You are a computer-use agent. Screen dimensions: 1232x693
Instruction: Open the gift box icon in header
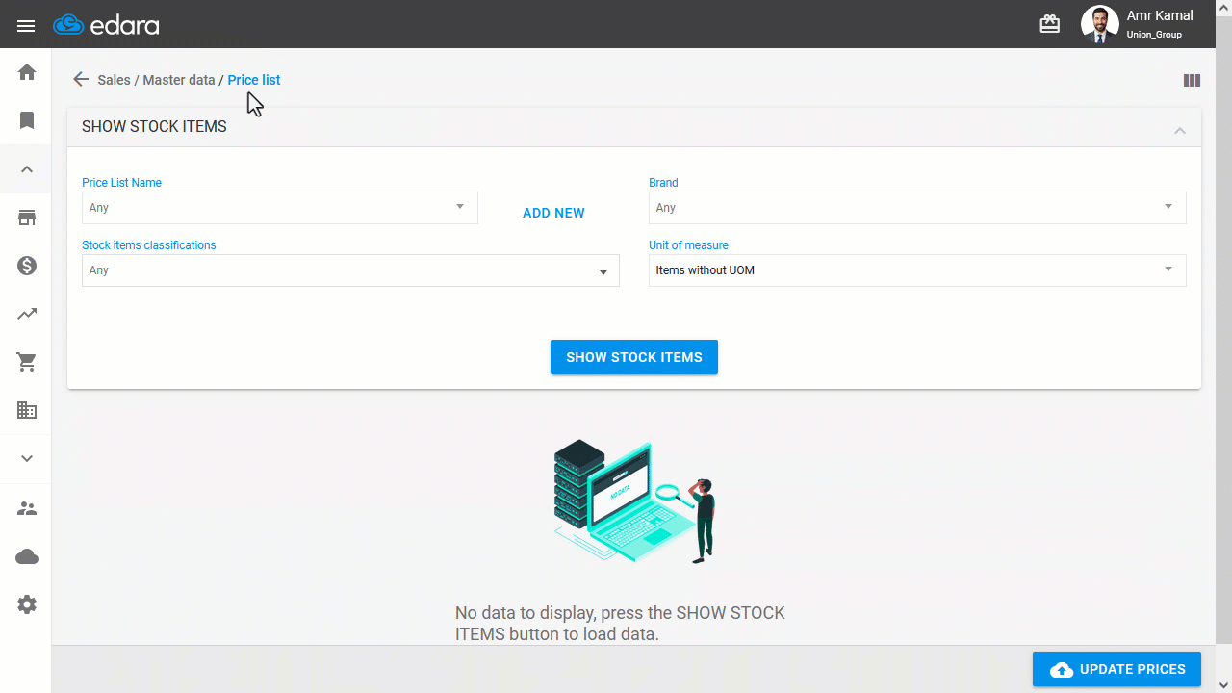1050,24
